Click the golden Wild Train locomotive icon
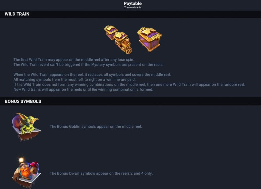Image resolution: width=261 pixels, height=189 pixels. (x=123, y=43)
